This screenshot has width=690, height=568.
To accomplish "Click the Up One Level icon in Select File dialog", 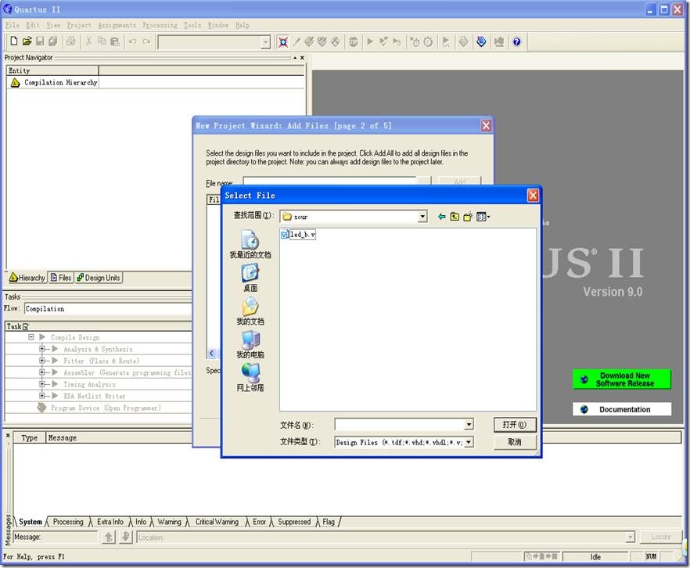I will pos(455,217).
